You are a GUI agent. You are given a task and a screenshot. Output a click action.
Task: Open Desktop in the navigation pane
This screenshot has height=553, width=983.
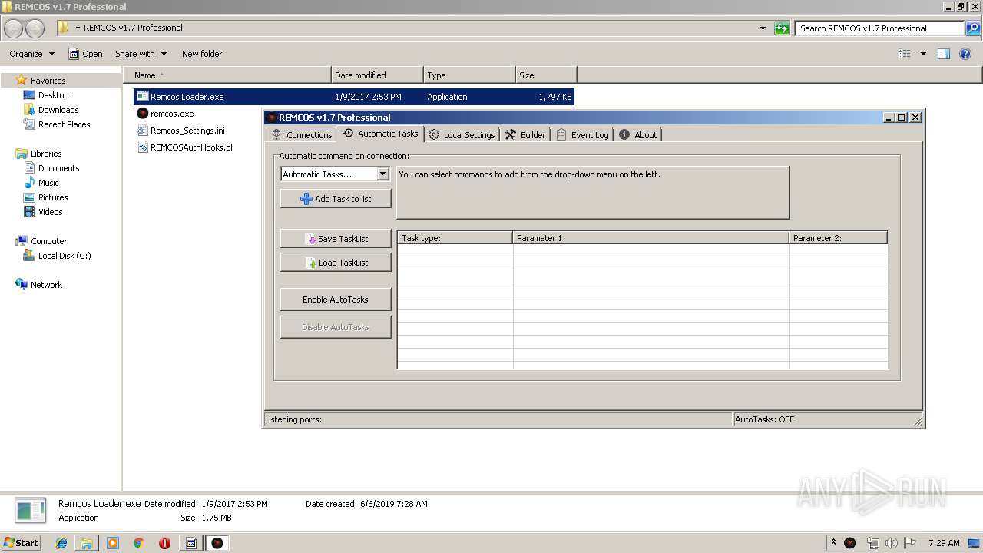point(53,95)
